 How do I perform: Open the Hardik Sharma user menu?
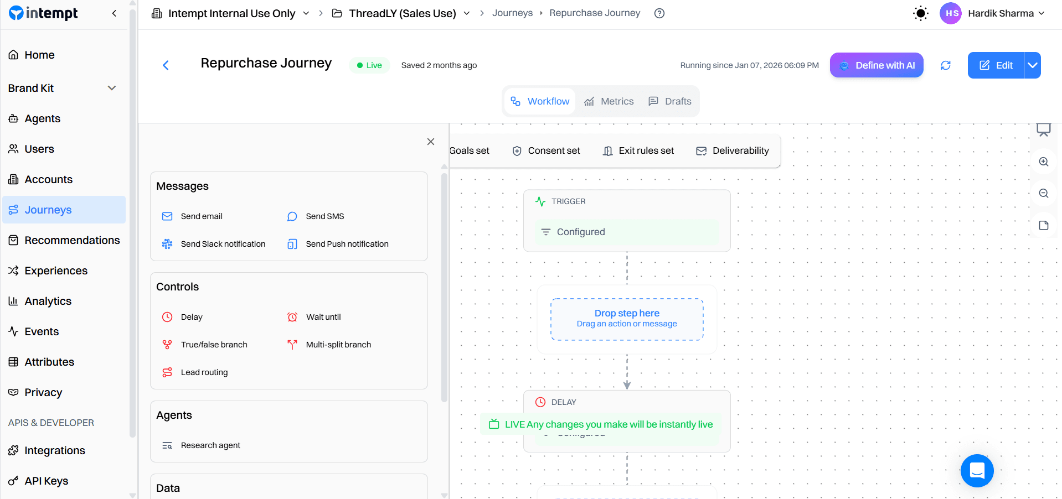[x=992, y=13]
